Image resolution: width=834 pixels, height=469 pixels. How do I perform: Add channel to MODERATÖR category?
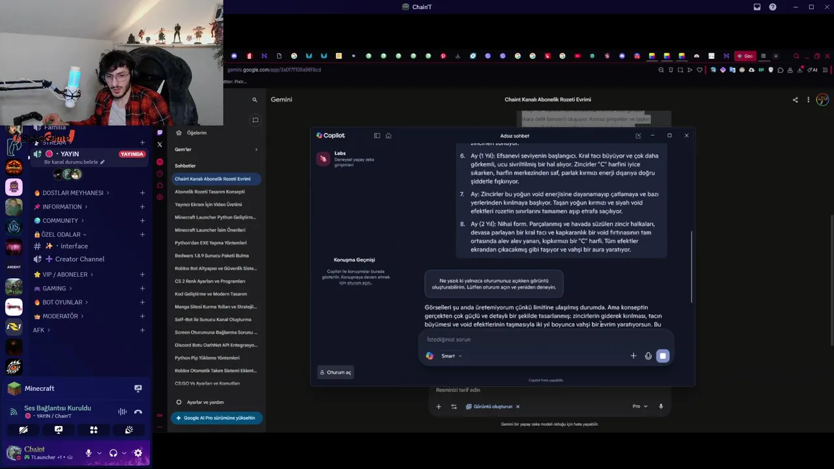coord(142,316)
